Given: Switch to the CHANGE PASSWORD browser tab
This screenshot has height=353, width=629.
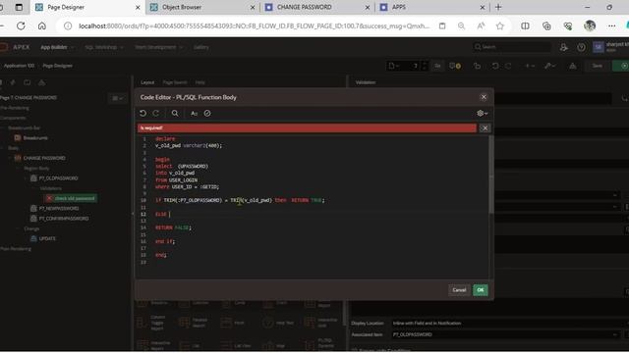Looking at the screenshot, I should 318,7.
